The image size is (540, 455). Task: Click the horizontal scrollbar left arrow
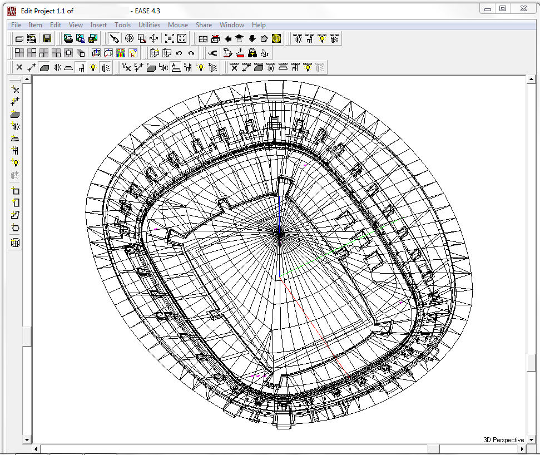pyautogui.click(x=36, y=449)
